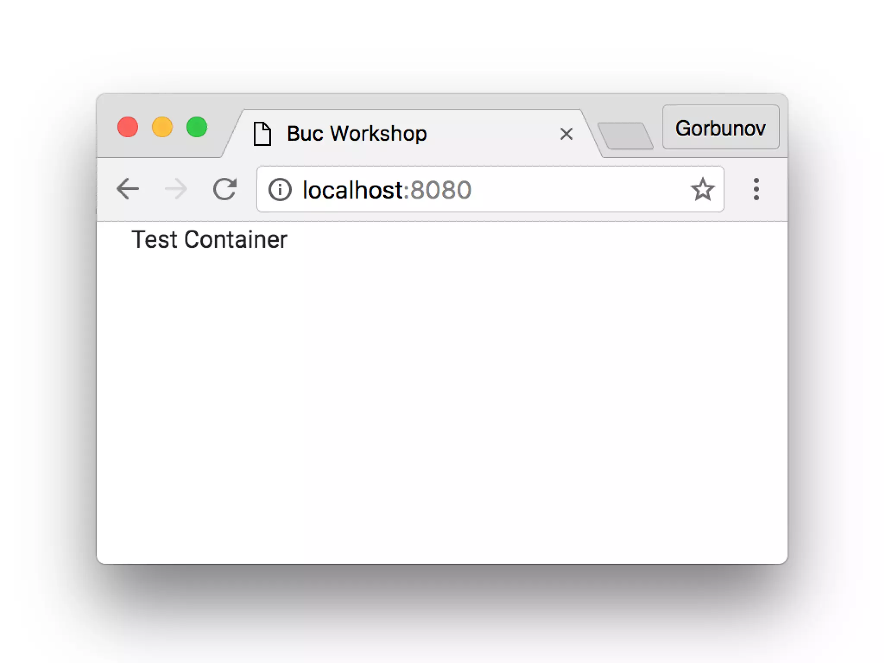884x663 pixels.
Task: Bookmark this page with star icon
Action: click(702, 189)
